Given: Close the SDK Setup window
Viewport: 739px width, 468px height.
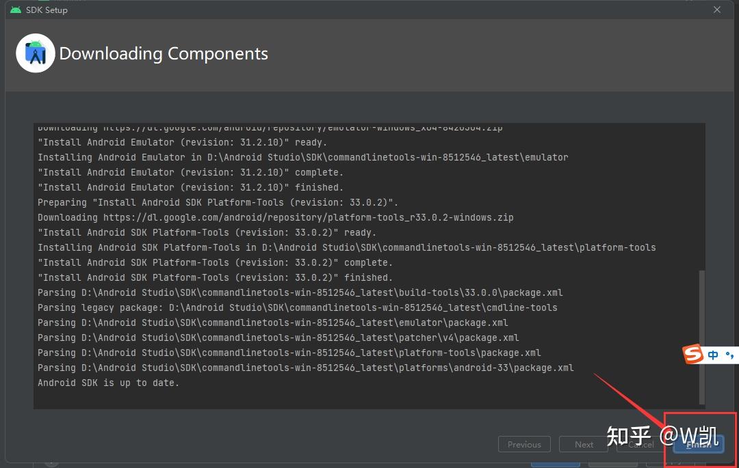Looking at the screenshot, I should coord(716,10).
